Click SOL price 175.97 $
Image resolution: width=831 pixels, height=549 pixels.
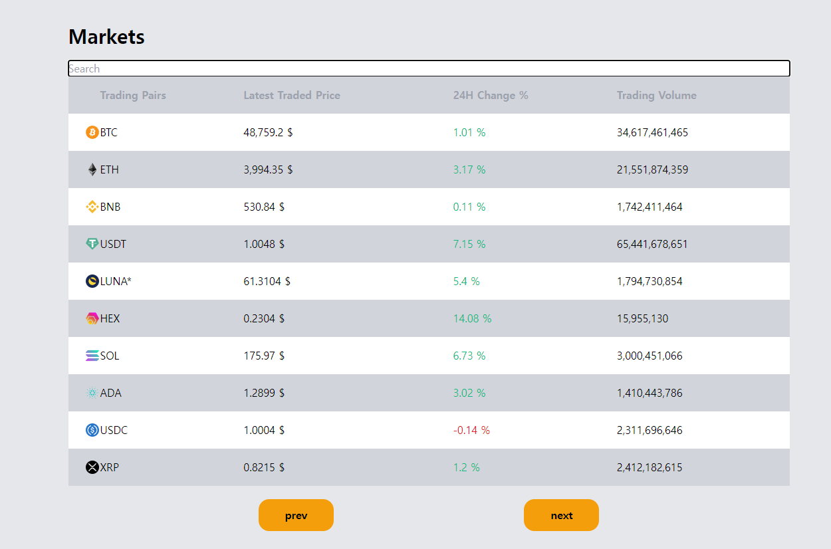(x=264, y=356)
